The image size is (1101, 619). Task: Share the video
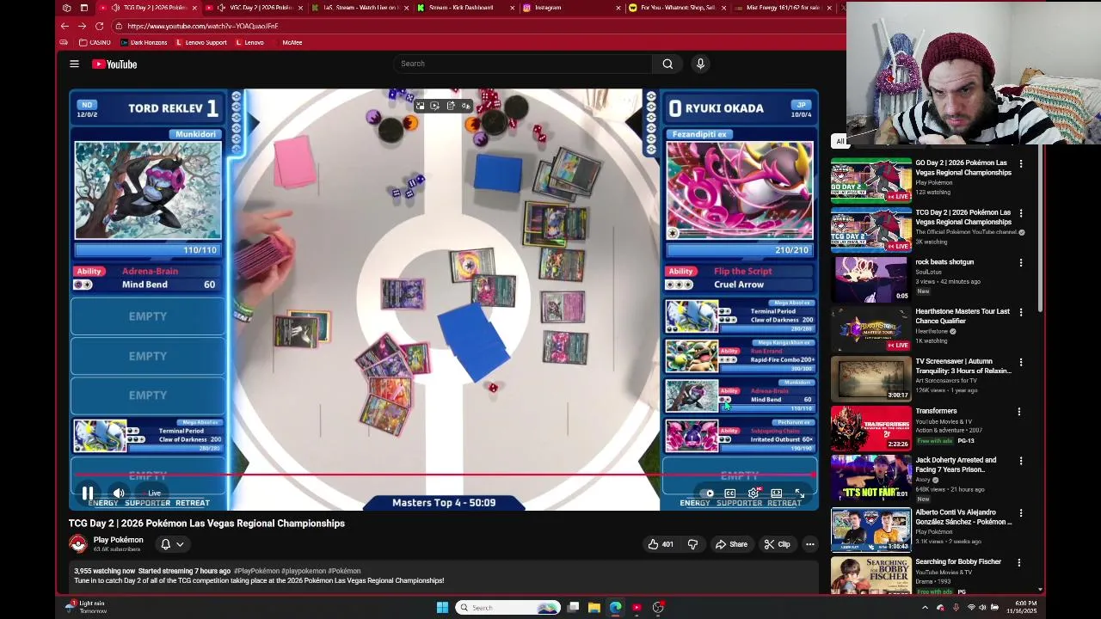point(731,544)
